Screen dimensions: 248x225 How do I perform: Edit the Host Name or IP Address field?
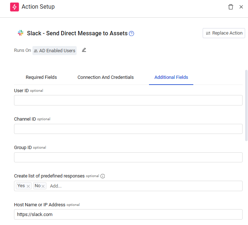(128, 215)
